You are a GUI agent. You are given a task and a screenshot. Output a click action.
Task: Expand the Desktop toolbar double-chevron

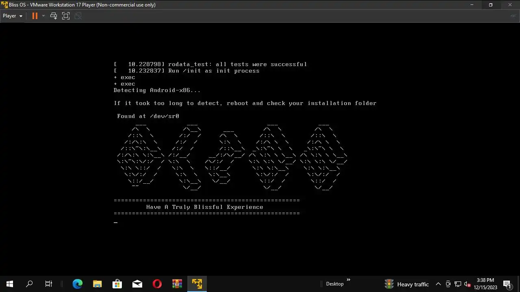348,280
